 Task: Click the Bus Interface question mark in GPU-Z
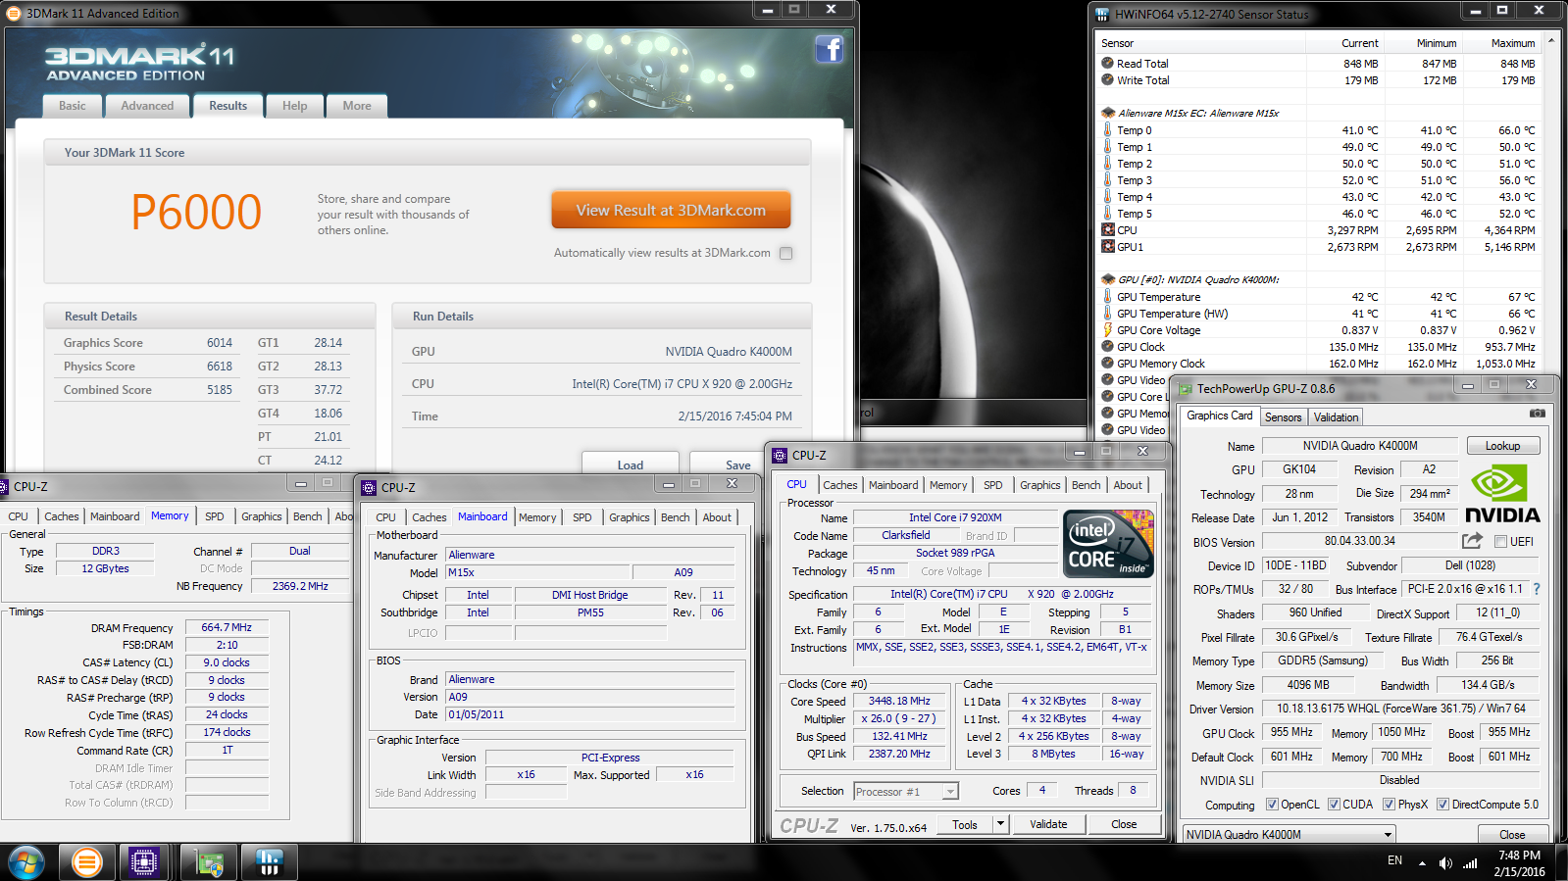click(x=1537, y=589)
